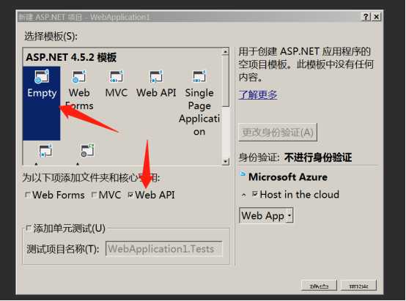This screenshot has height=301, width=406.
Task: Click template list scroll-down arrow
Action: 226,162
